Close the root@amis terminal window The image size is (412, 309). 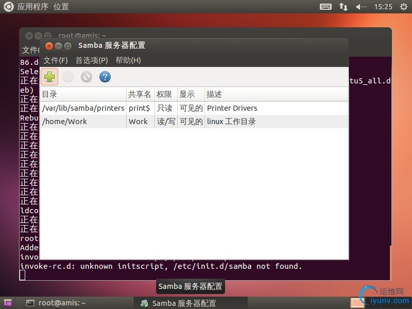(x=29, y=36)
